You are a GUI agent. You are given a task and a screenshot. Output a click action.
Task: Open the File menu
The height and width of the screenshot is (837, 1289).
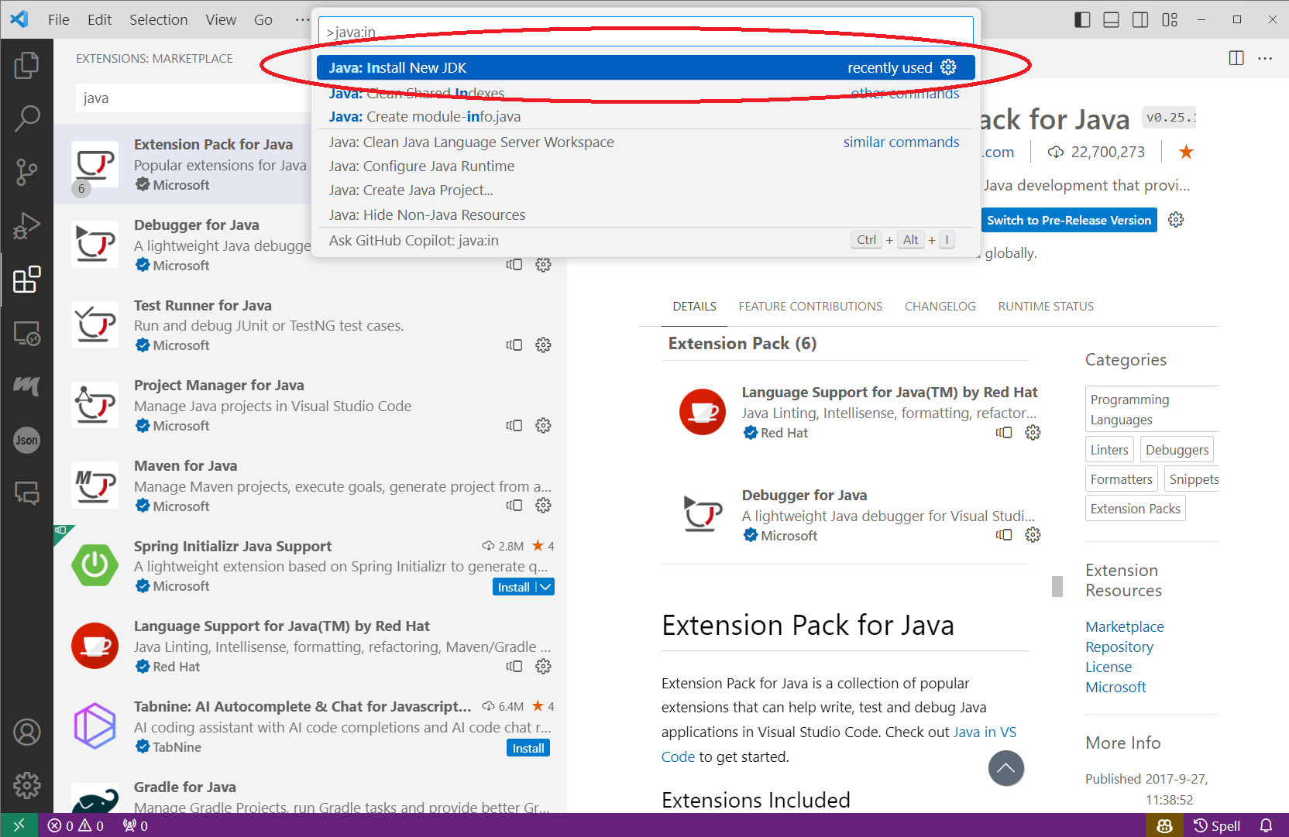coord(59,19)
